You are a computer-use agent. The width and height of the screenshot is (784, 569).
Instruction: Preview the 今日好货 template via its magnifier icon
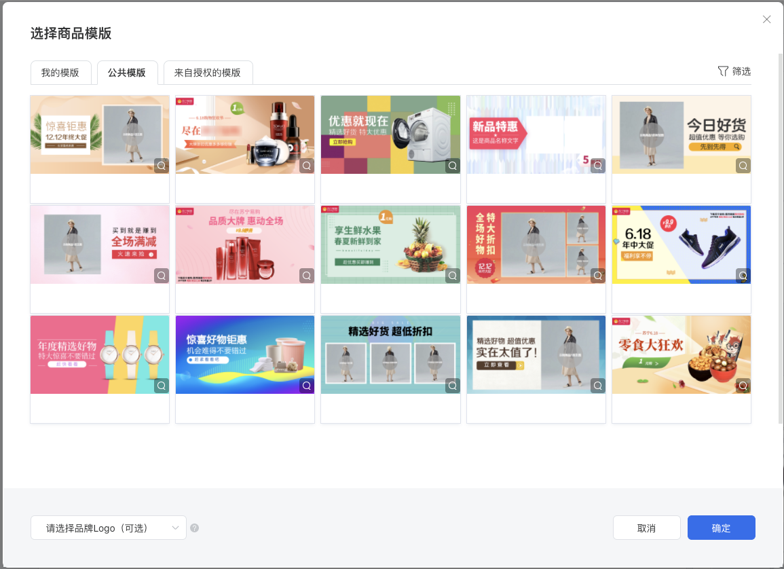[743, 165]
